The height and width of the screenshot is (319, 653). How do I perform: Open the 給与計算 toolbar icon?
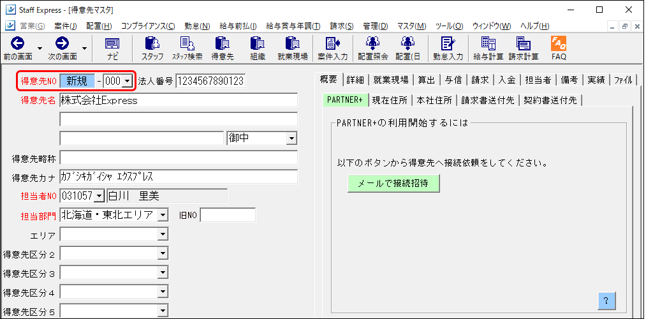(x=488, y=43)
